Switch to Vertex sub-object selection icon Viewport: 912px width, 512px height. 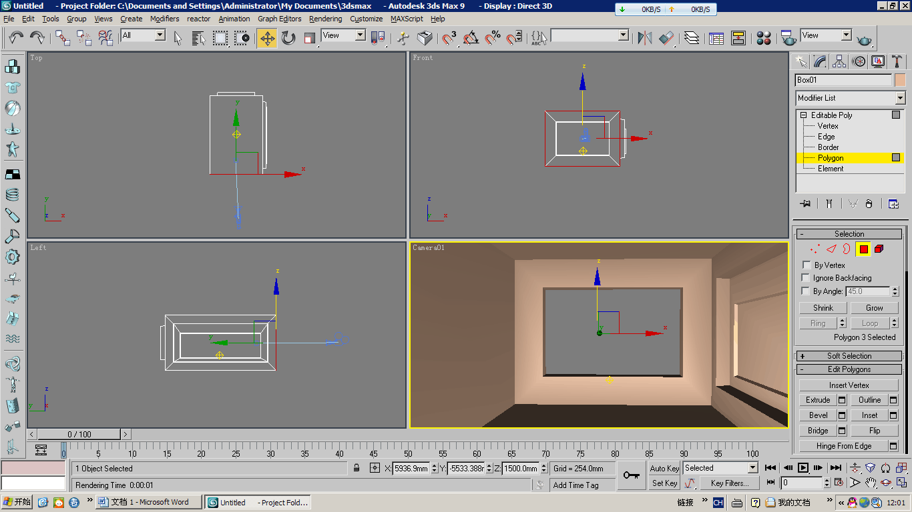click(815, 249)
